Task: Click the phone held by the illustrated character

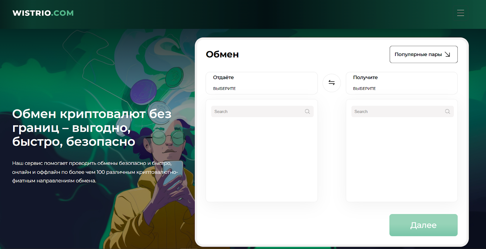Action: pyautogui.click(x=173, y=174)
